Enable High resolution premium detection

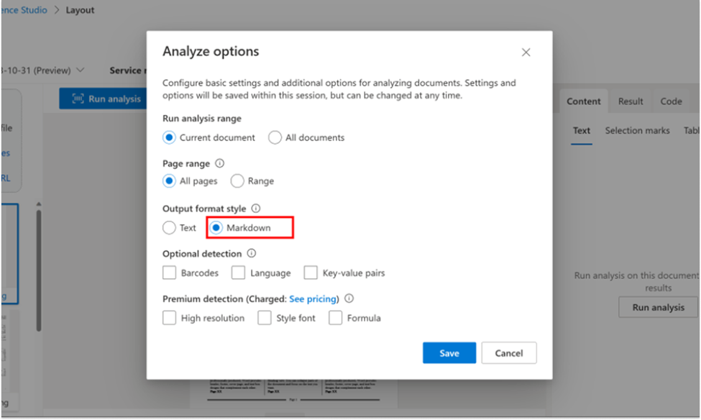point(170,318)
